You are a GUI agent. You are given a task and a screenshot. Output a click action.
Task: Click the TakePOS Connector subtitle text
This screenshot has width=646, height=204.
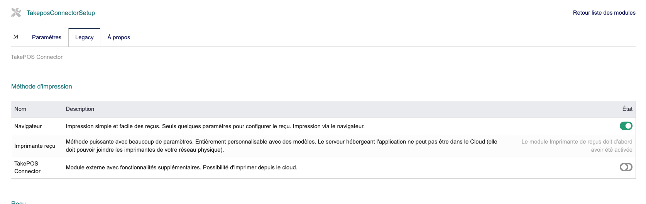37,57
